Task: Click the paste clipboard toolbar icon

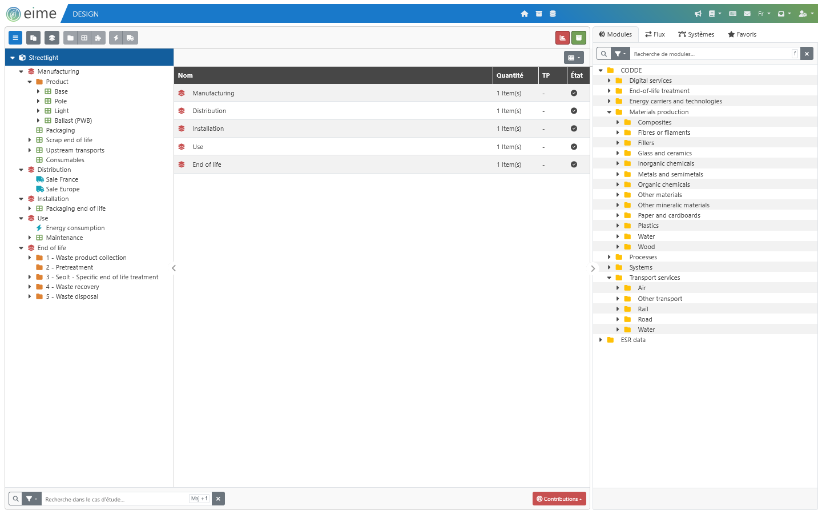Action: coord(34,38)
